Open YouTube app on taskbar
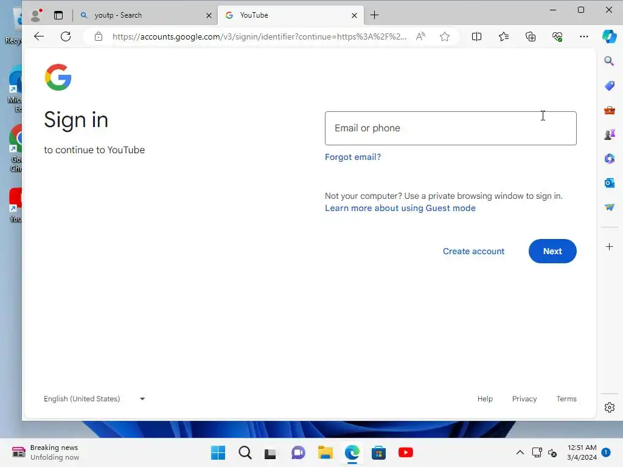This screenshot has width=623, height=467. 406,452
